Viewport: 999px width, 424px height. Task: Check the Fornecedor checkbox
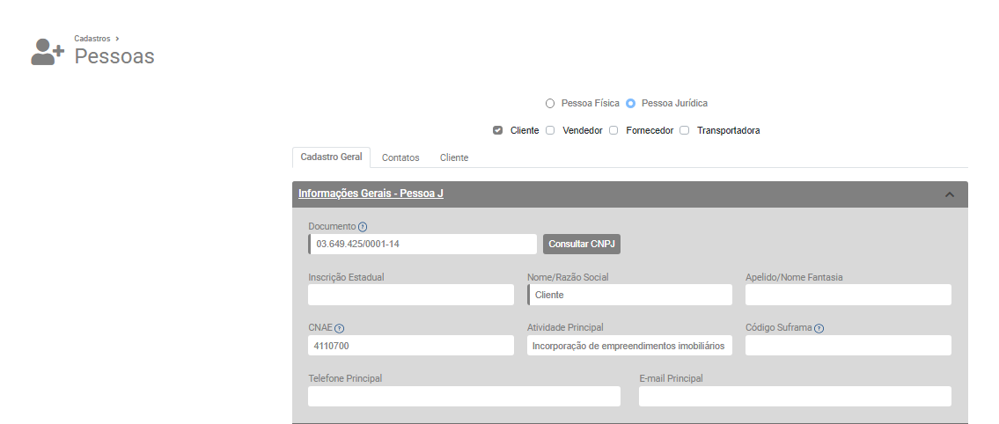(613, 131)
